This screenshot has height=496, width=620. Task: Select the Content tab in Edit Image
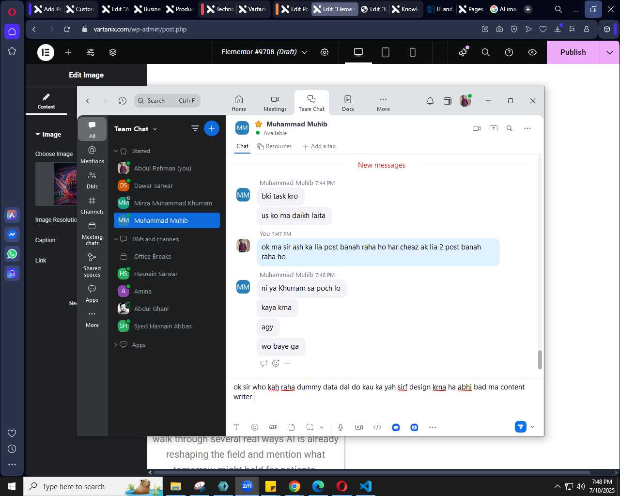click(46, 101)
